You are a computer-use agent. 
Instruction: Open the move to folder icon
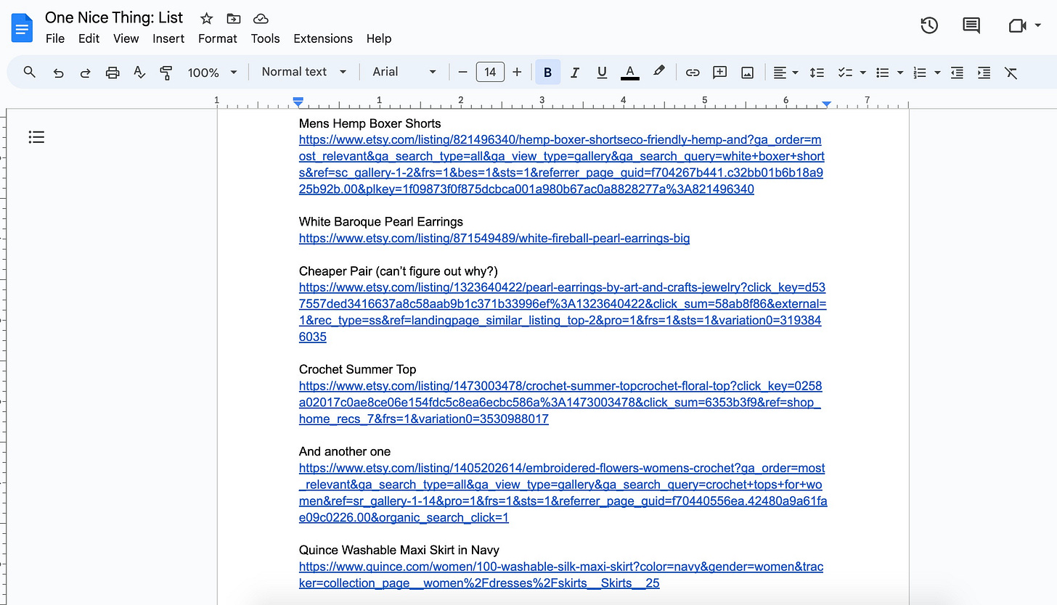(233, 19)
